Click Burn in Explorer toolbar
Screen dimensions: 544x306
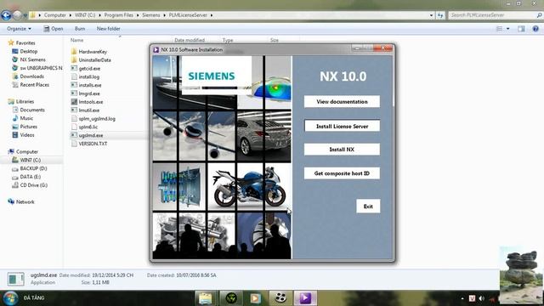[x=80, y=28]
